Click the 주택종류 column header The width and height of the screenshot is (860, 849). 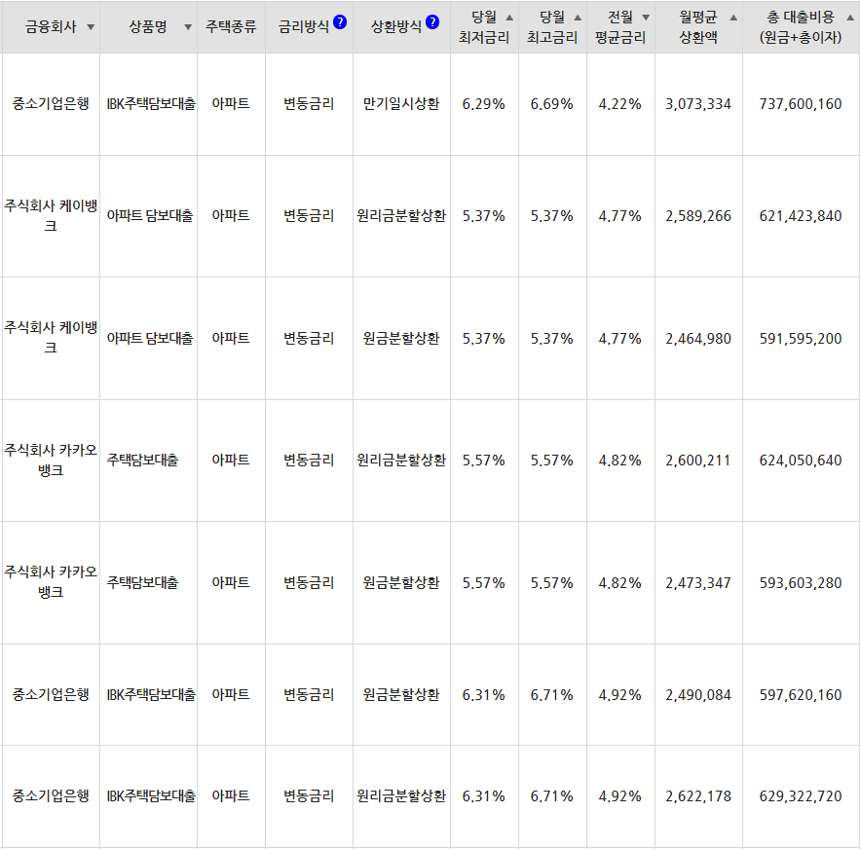[231, 27]
